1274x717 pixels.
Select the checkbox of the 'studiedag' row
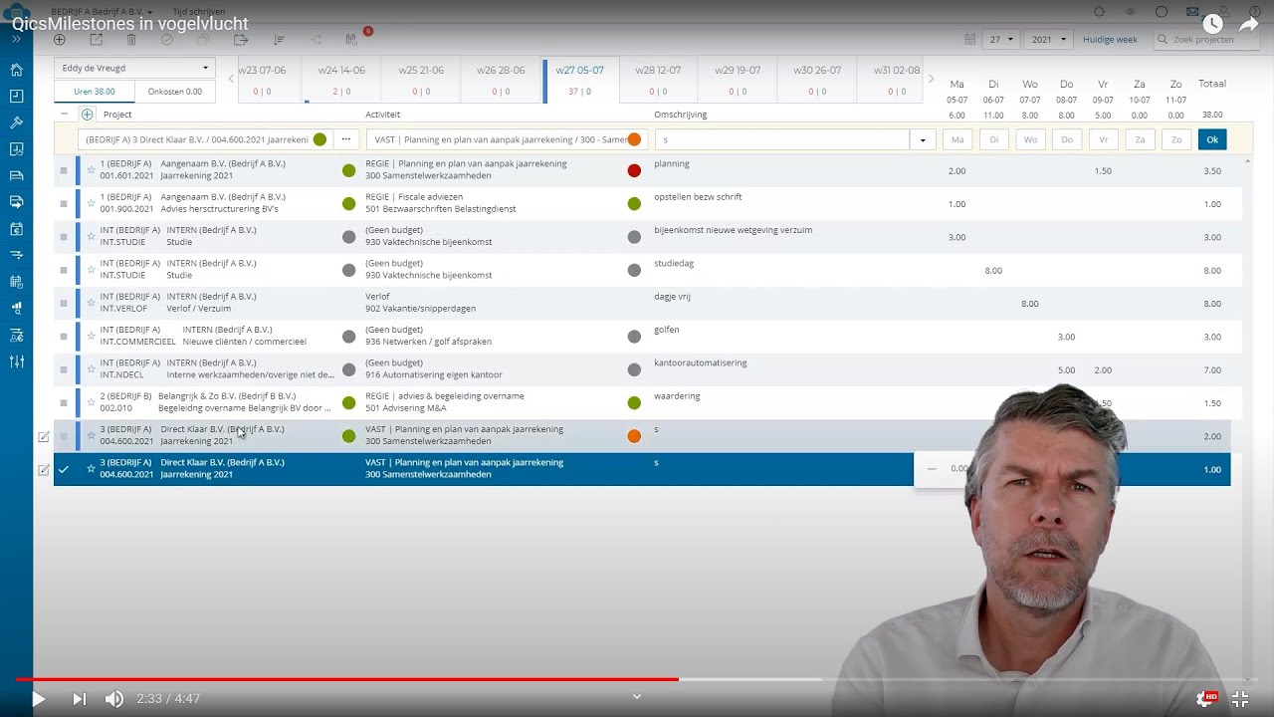coord(64,270)
